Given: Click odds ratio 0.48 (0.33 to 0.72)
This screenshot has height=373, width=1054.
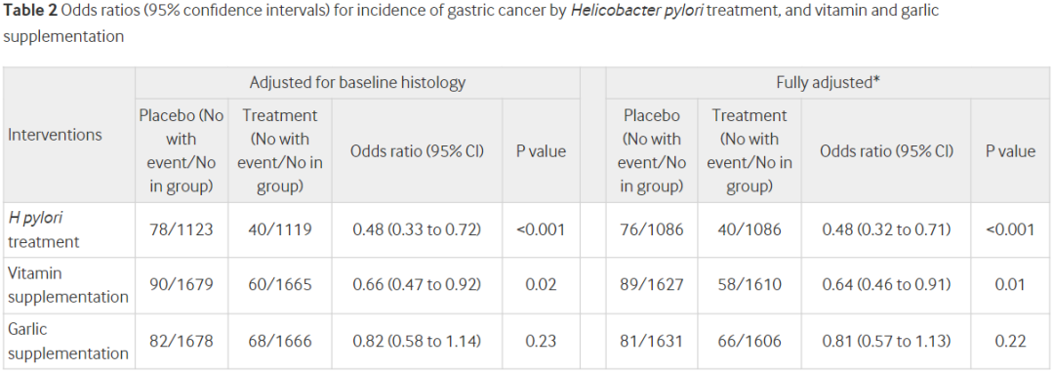Looking at the screenshot, I should (417, 229).
